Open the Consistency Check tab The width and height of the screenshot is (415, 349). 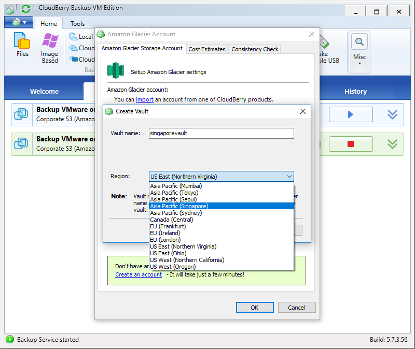pyautogui.click(x=255, y=49)
